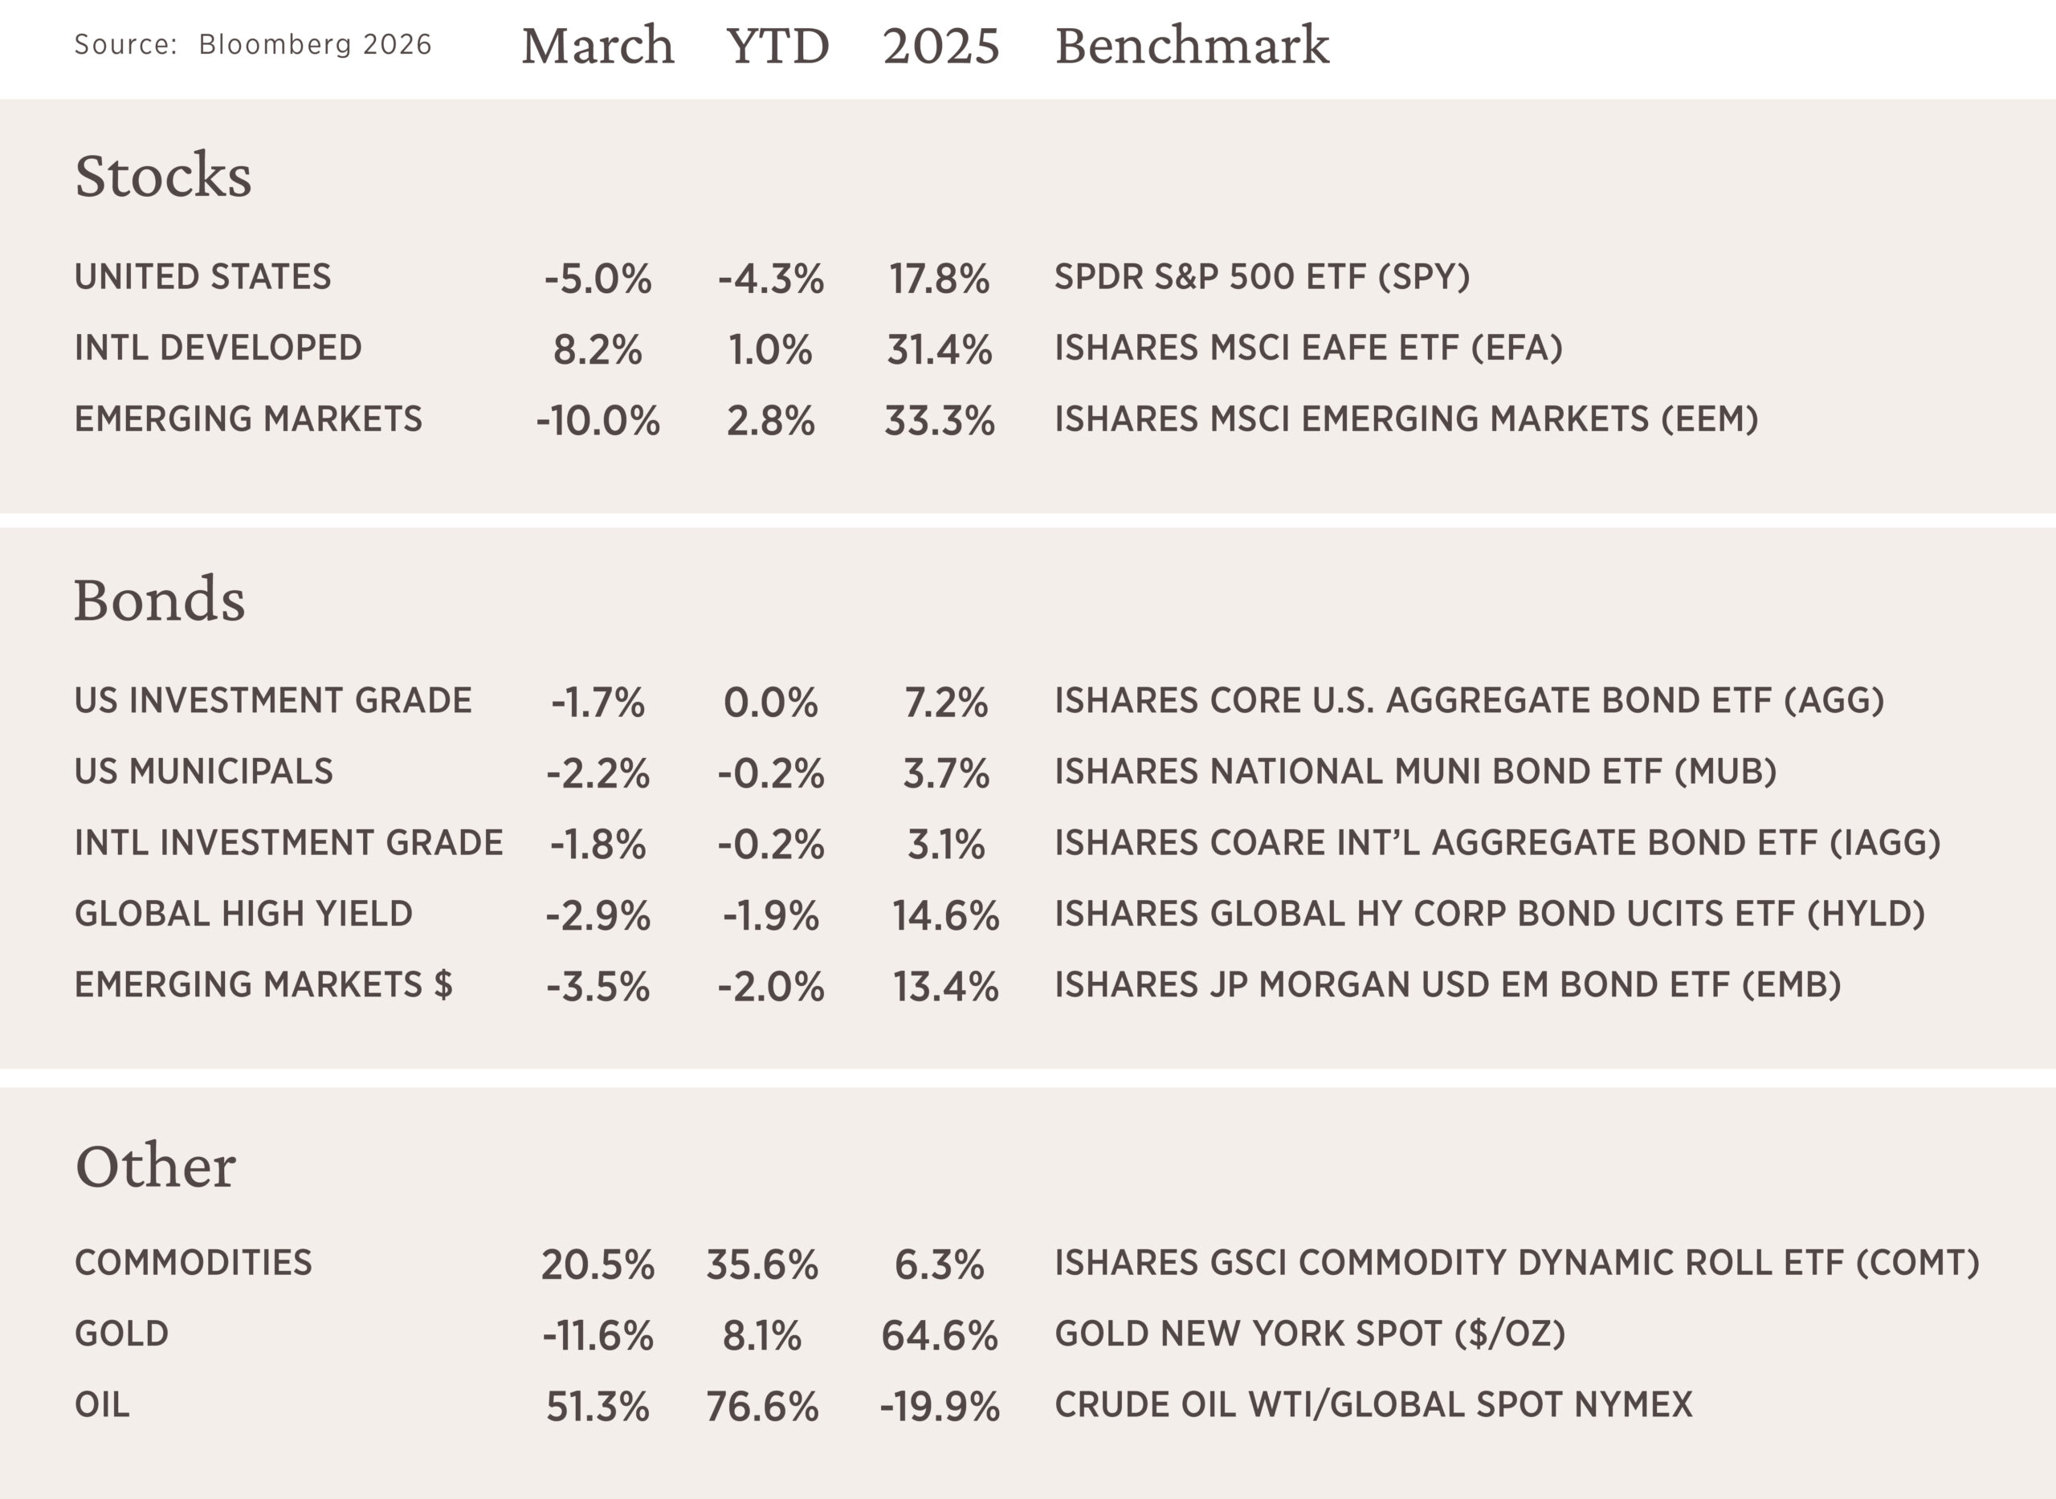Screen dimensions: 2056x1499
Task: Click the Benchmark column header
Action: coord(1191,46)
